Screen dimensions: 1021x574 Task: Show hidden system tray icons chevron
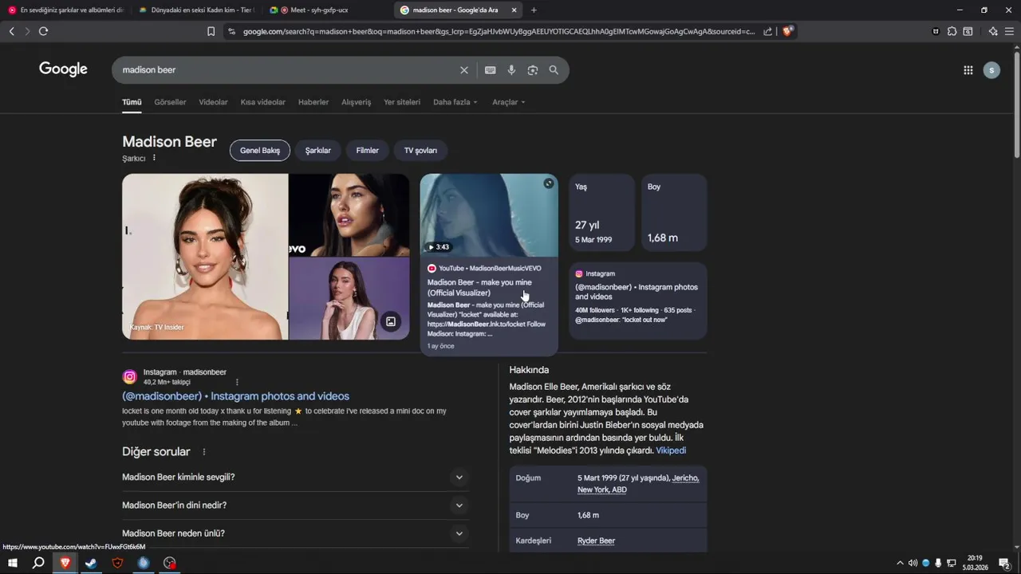900,563
